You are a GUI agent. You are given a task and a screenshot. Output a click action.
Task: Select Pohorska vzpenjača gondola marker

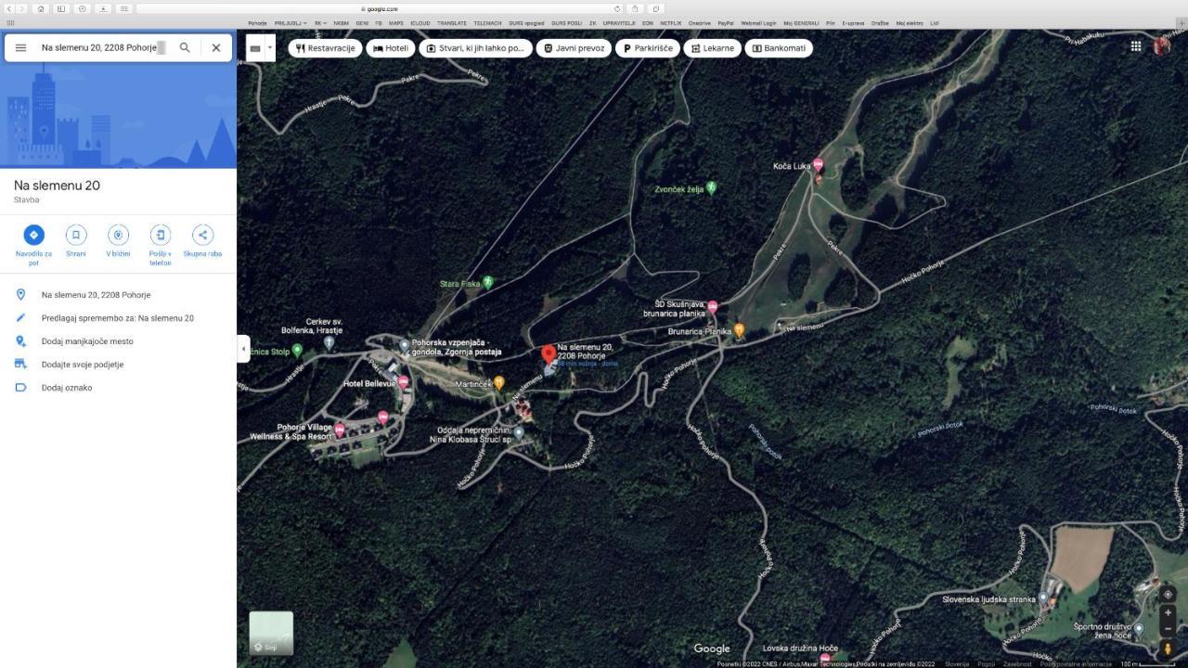point(405,345)
